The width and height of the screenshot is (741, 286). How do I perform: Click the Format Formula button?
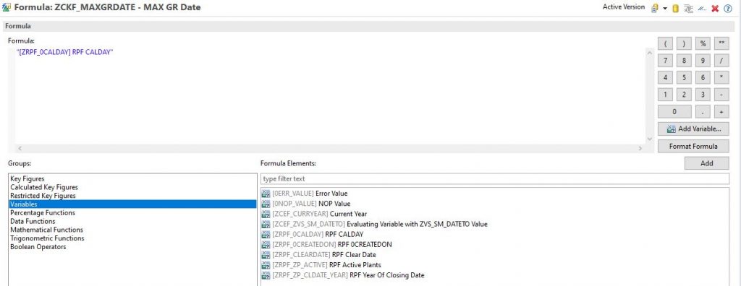point(693,147)
